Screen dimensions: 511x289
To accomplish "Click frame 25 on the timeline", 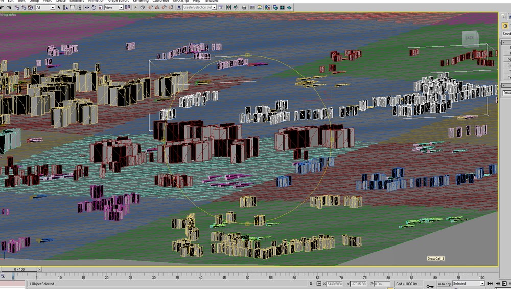I will (x=130, y=277).
